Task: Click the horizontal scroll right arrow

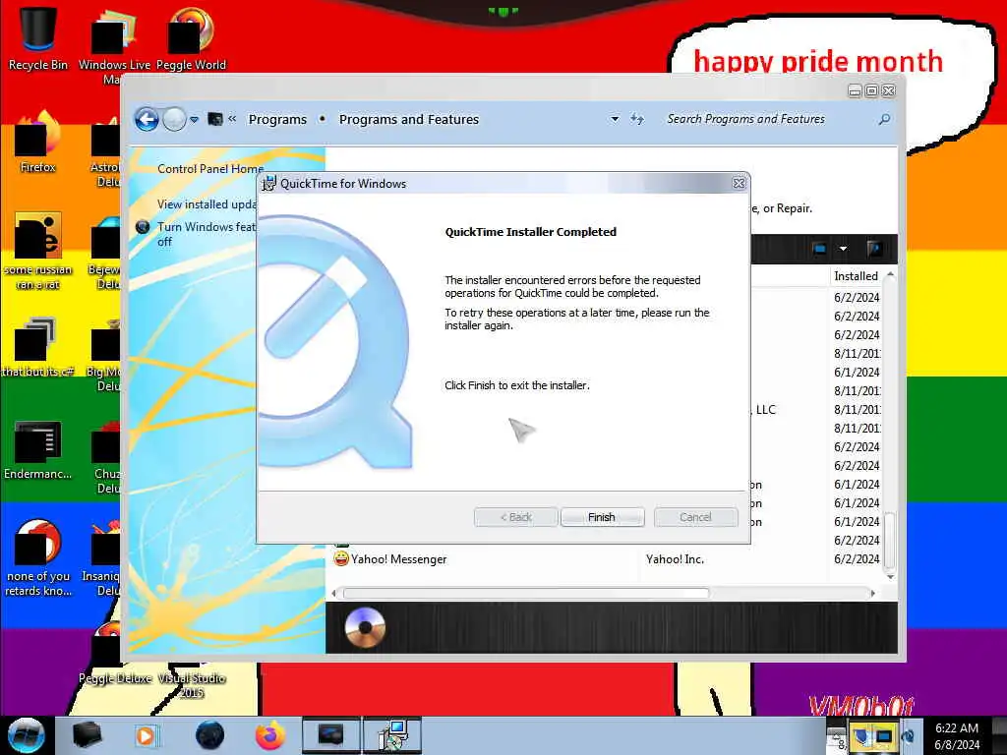Action: click(873, 593)
